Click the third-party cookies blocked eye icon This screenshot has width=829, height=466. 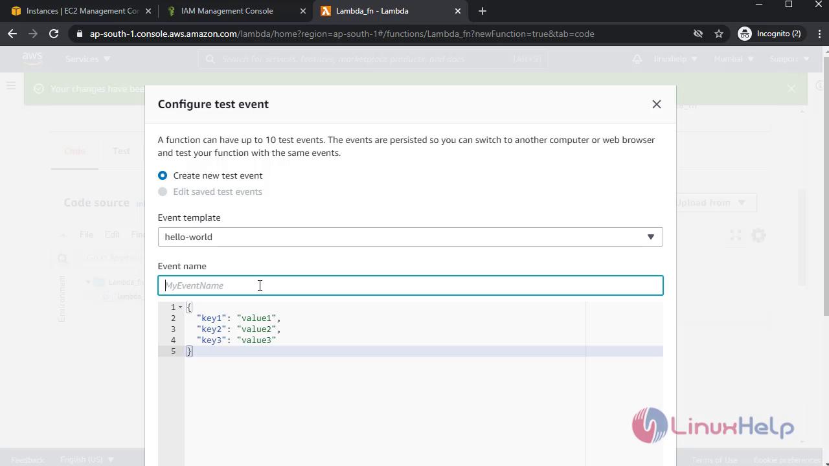click(x=698, y=34)
